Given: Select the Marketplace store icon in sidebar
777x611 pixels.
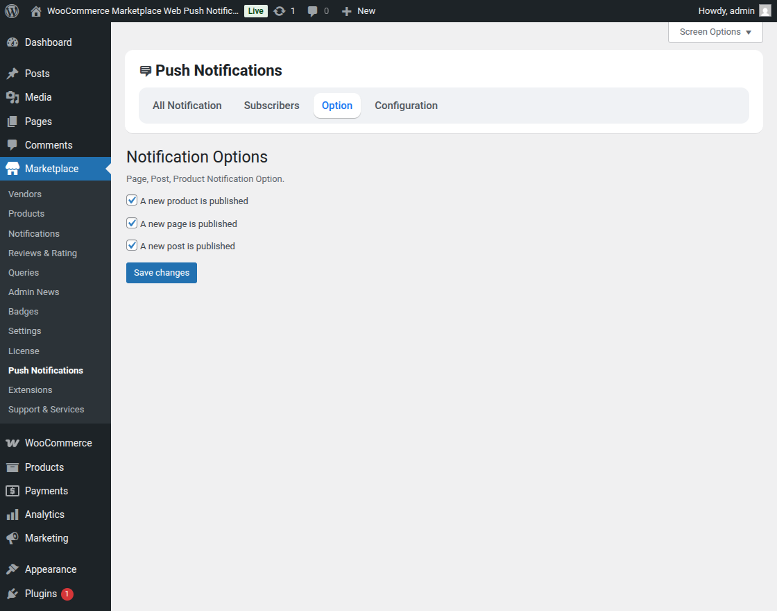Looking at the screenshot, I should tap(14, 168).
